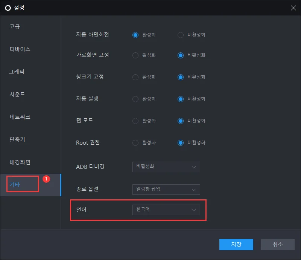Click the 창크기 고정 label
This screenshot has width=301, height=260.
coord(90,76)
